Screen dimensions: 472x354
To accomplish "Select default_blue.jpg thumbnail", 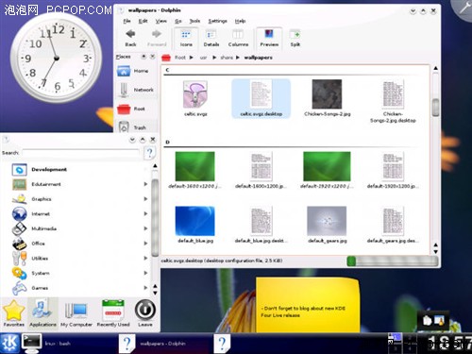I will tap(194, 221).
